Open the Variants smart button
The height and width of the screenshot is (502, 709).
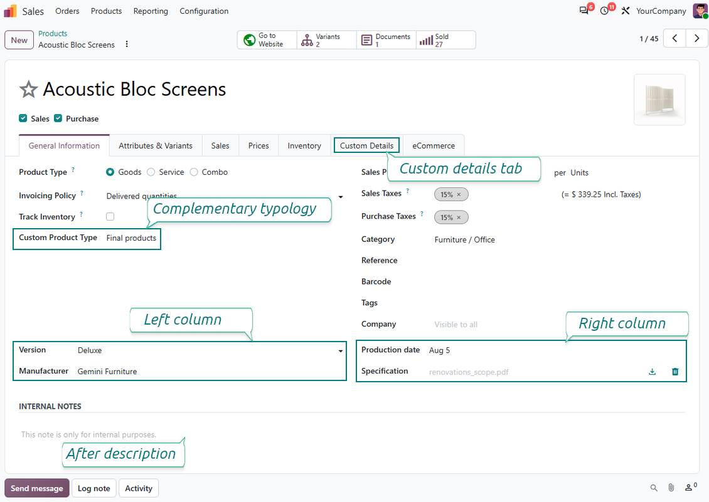click(326, 39)
